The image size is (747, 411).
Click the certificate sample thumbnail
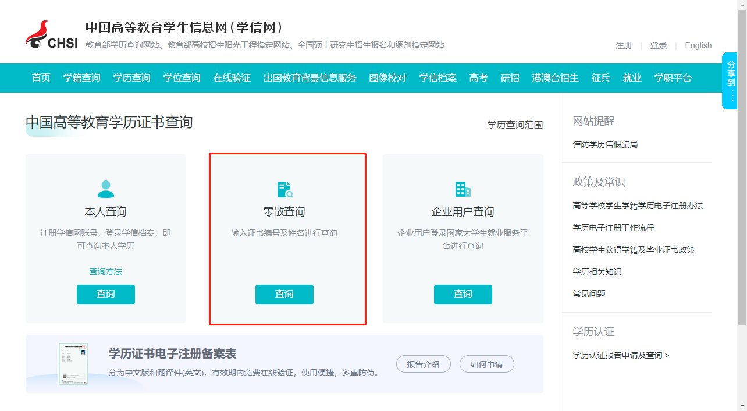[73, 364]
